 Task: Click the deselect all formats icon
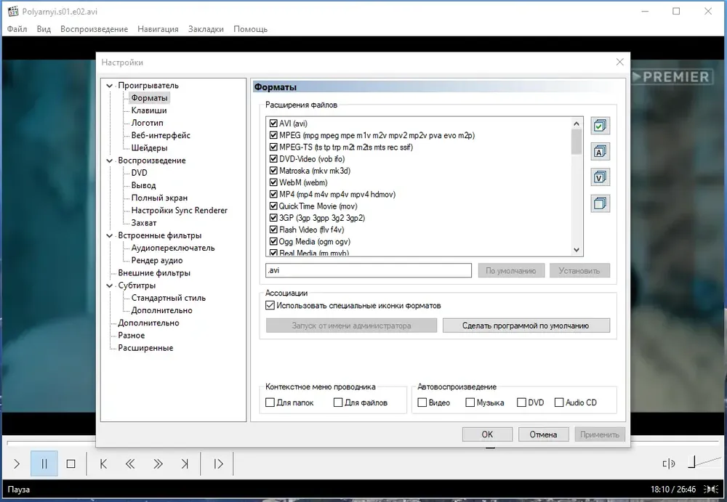[600, 203]
